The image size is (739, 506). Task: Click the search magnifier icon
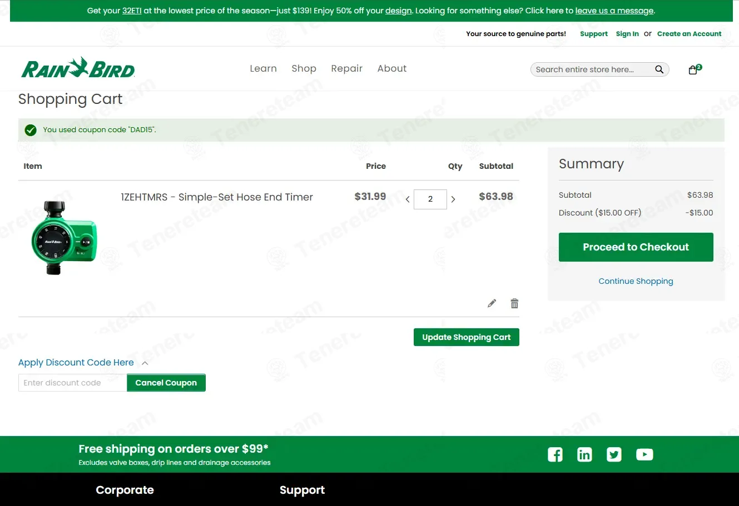click(659, 69)
